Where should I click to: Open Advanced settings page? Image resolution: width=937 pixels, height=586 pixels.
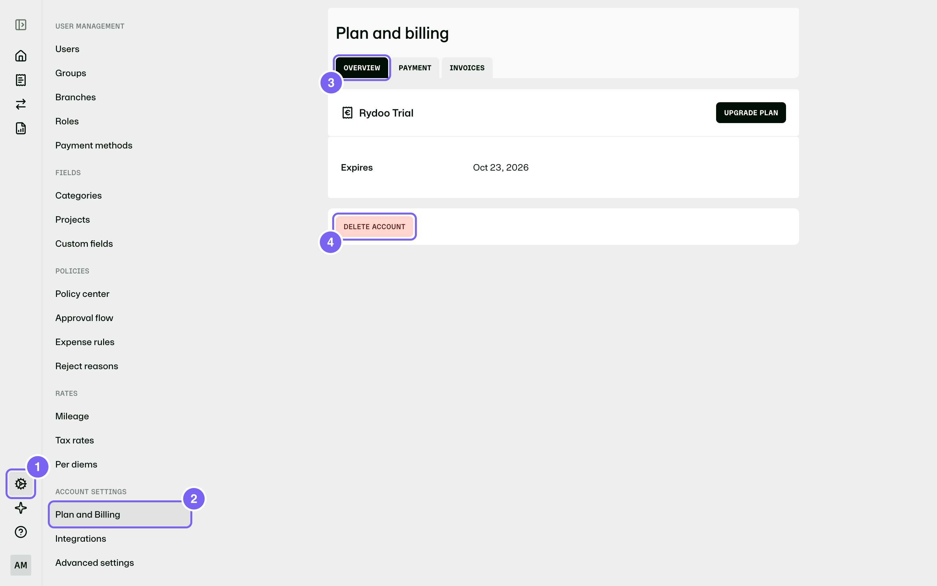click(x=94, y=563)
